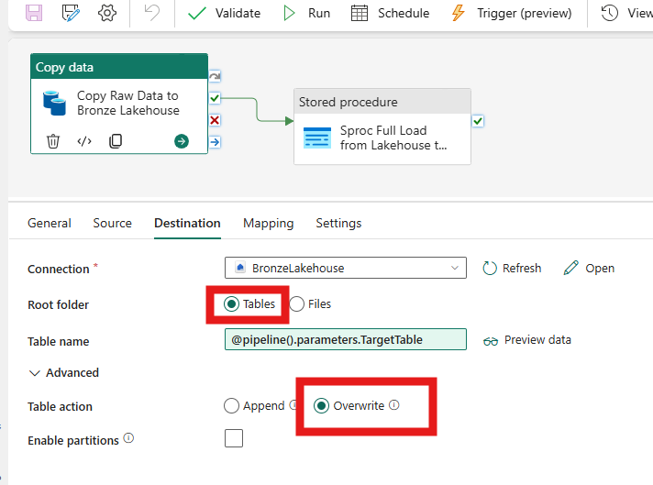Click the undo arrow icon
Viewport: 653px width, 485px height.
(x=151, y=13)
